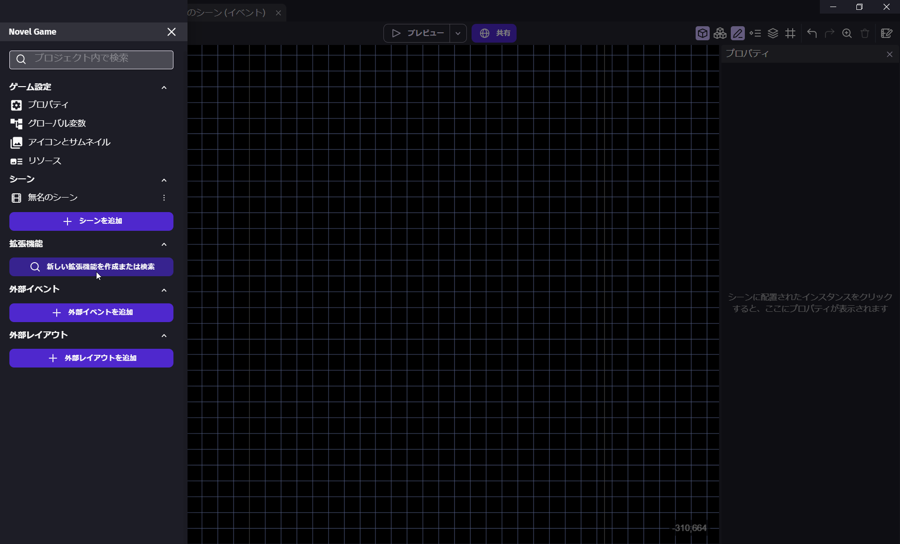Open the object groups editor icon
This screenshot has height=544, width=900.
720,33
